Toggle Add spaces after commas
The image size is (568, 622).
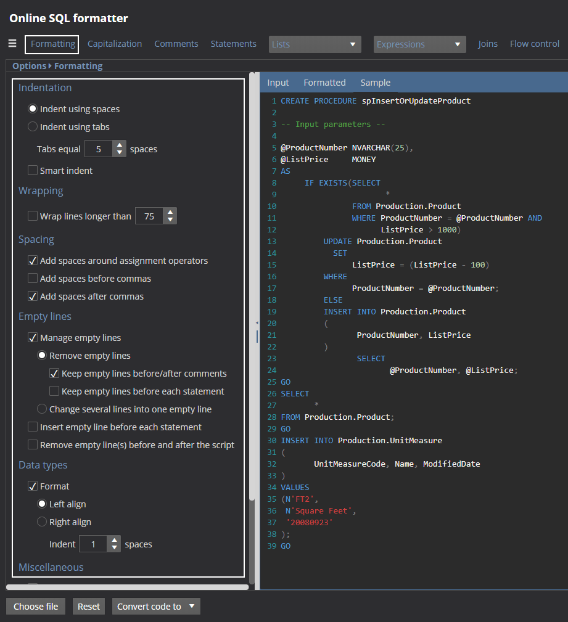coord(33,296)
